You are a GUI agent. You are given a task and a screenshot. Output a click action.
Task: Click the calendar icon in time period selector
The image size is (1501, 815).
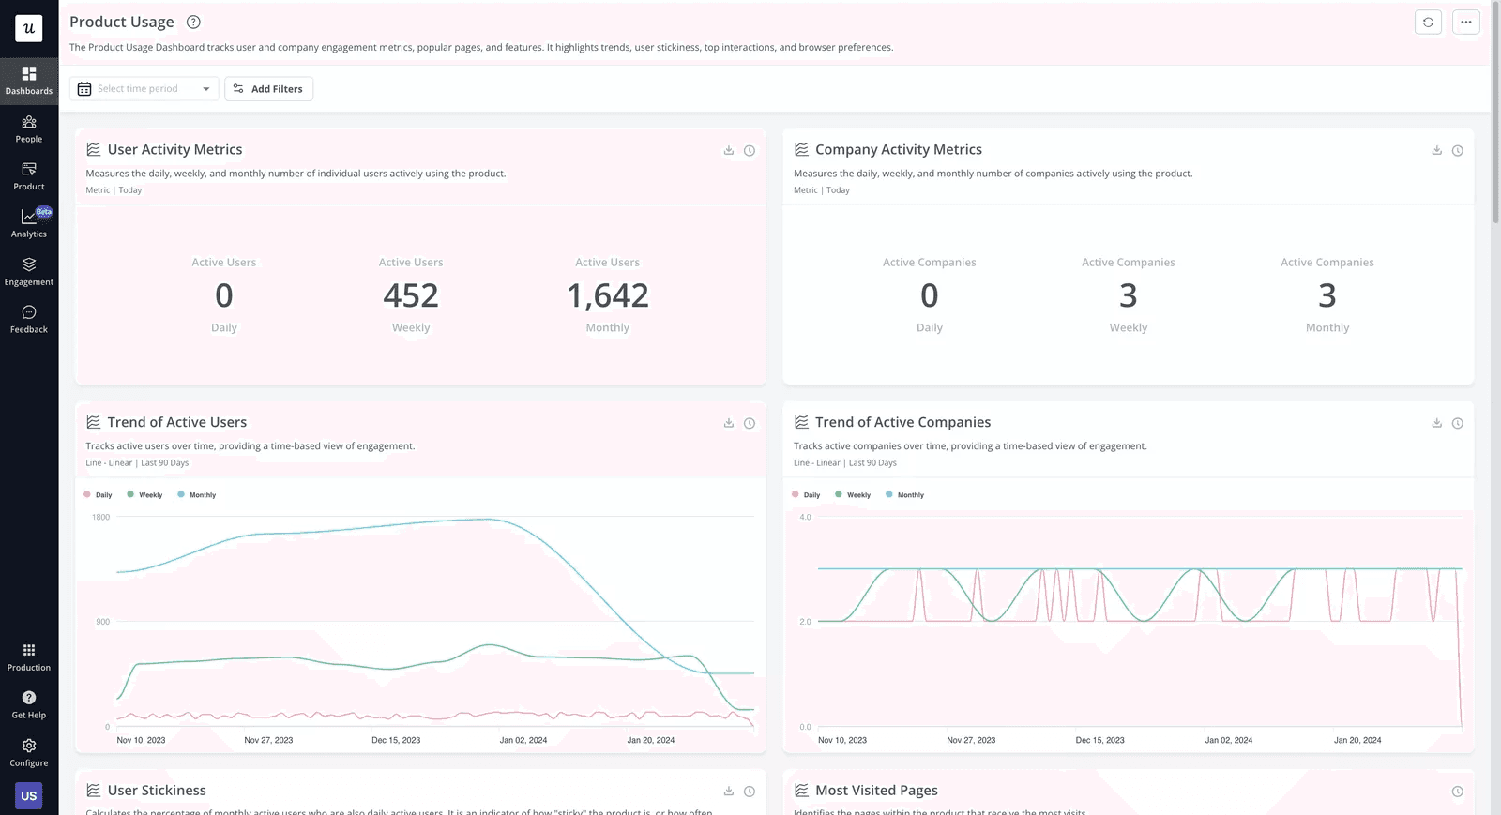(84, 89)
